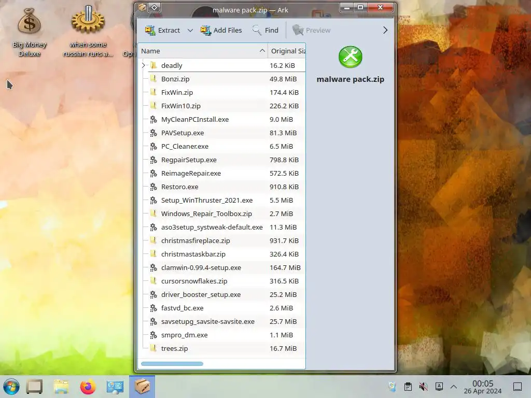Open file manager from taskbar

click(61, 387)
